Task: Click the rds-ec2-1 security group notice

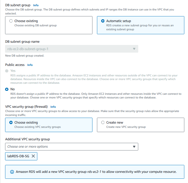Action: (x=96, y=172)
